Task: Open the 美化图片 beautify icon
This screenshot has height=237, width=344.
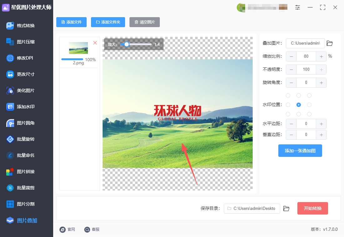Action: tap(10, 90)
